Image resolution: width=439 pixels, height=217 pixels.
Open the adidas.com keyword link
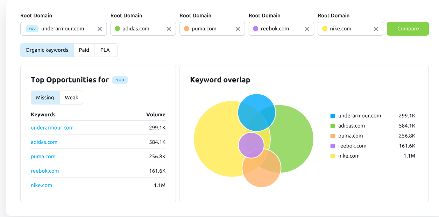44,142
